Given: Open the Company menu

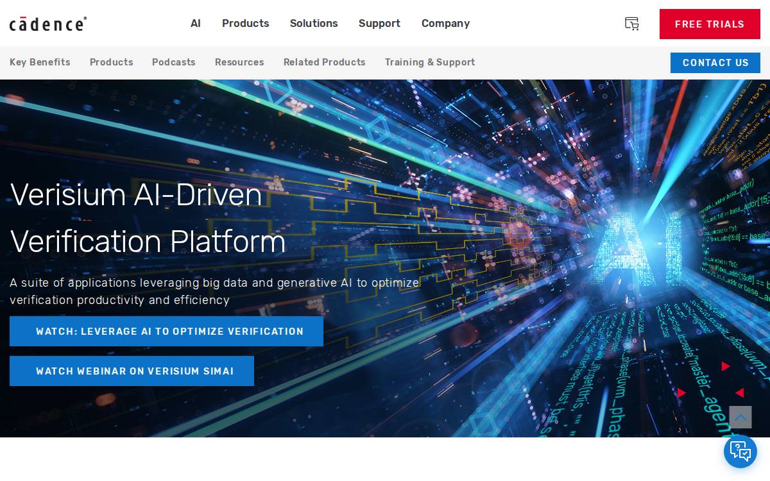Looking at the screenshot, I should 446,23.
